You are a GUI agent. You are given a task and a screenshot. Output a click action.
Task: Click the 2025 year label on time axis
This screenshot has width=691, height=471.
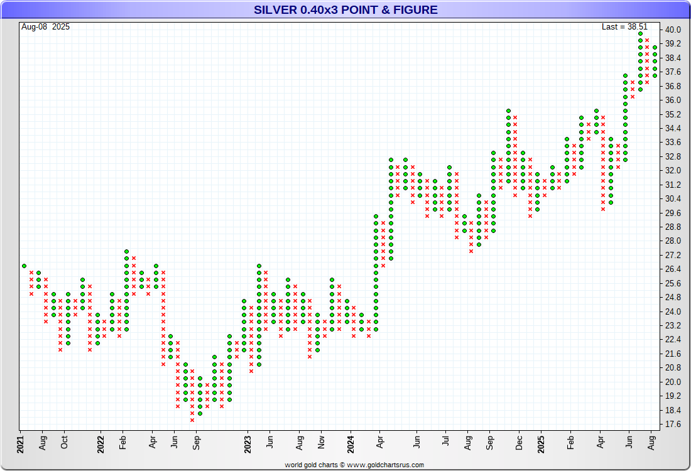point(541,444)
